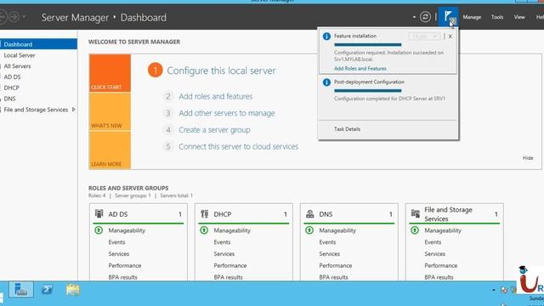Select Dashboard in the sidebar
Image resolution: width=544 pixels, height=306 pixels.
point(38,44)
